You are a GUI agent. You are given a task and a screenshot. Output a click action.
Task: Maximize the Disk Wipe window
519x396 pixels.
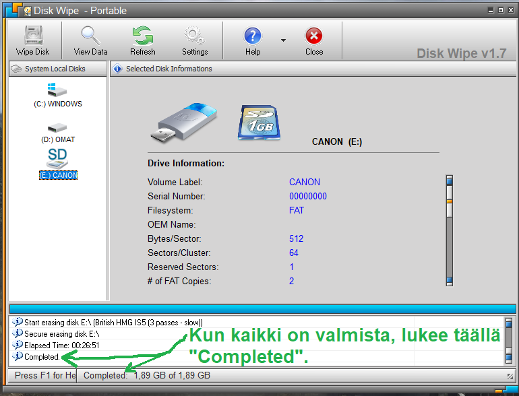coord(501,10)
